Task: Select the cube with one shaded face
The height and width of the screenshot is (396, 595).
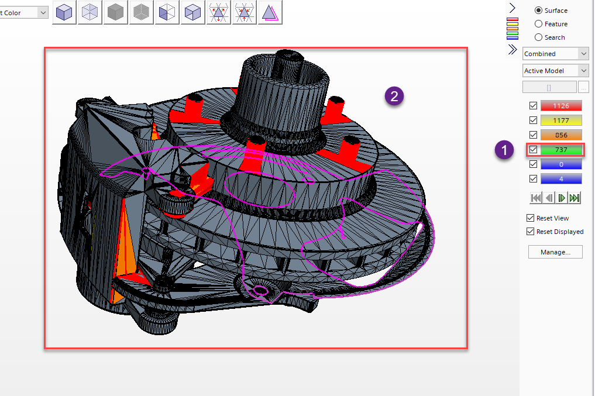Action: (x=167, y=12)
